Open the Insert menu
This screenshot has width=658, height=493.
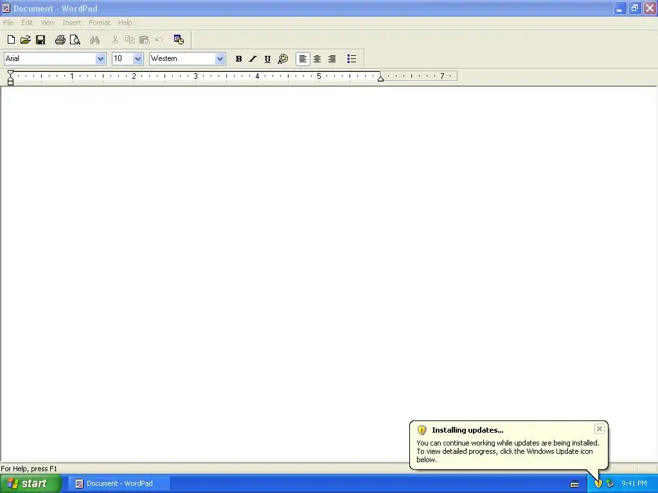pyautogui.click(x=72, y=22)
